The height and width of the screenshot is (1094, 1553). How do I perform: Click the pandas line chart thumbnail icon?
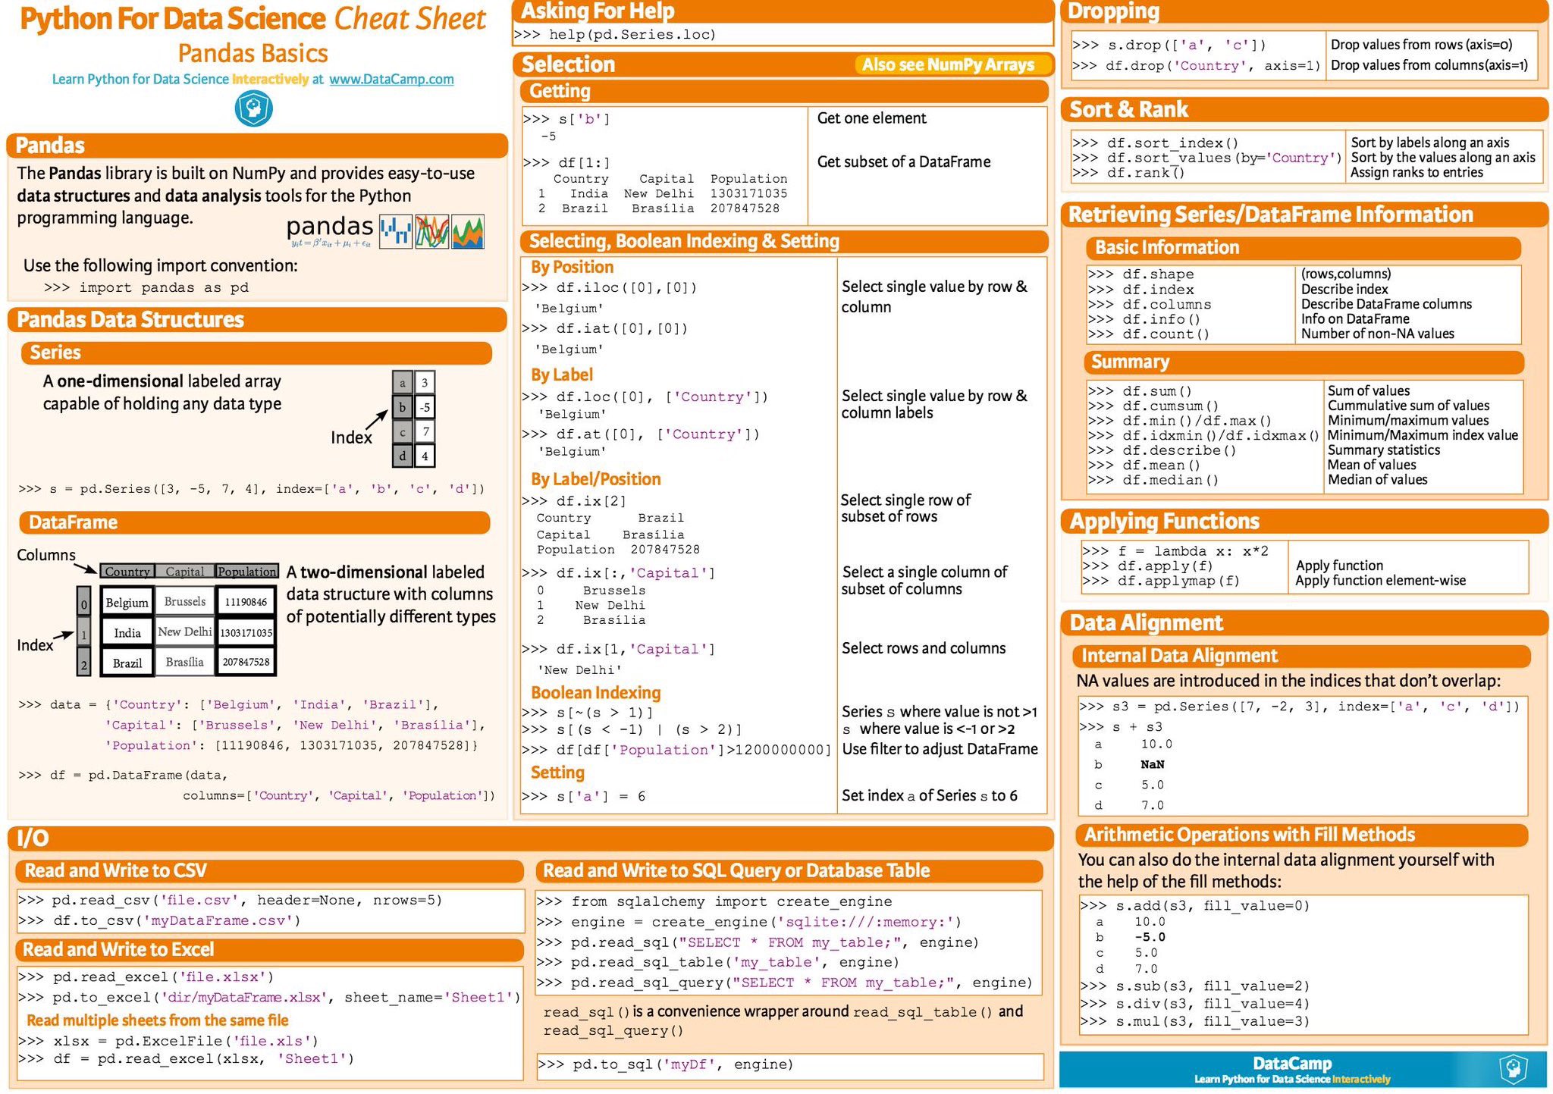(x=431, y=232)
